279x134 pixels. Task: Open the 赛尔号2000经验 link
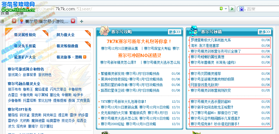click(x=112, y=124)
